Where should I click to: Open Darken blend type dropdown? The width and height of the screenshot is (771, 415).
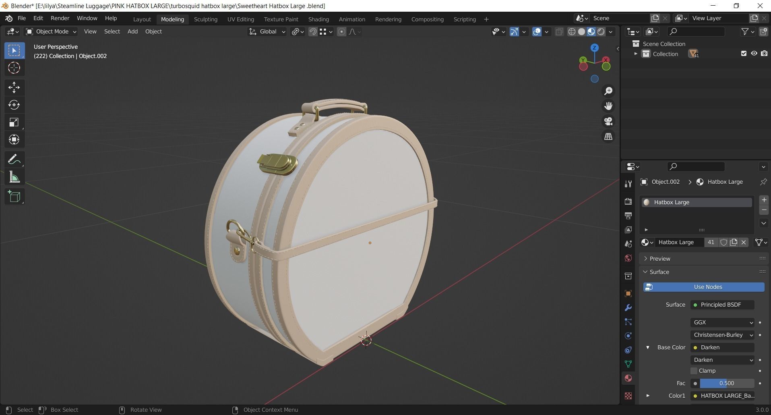tap(723, 360)
